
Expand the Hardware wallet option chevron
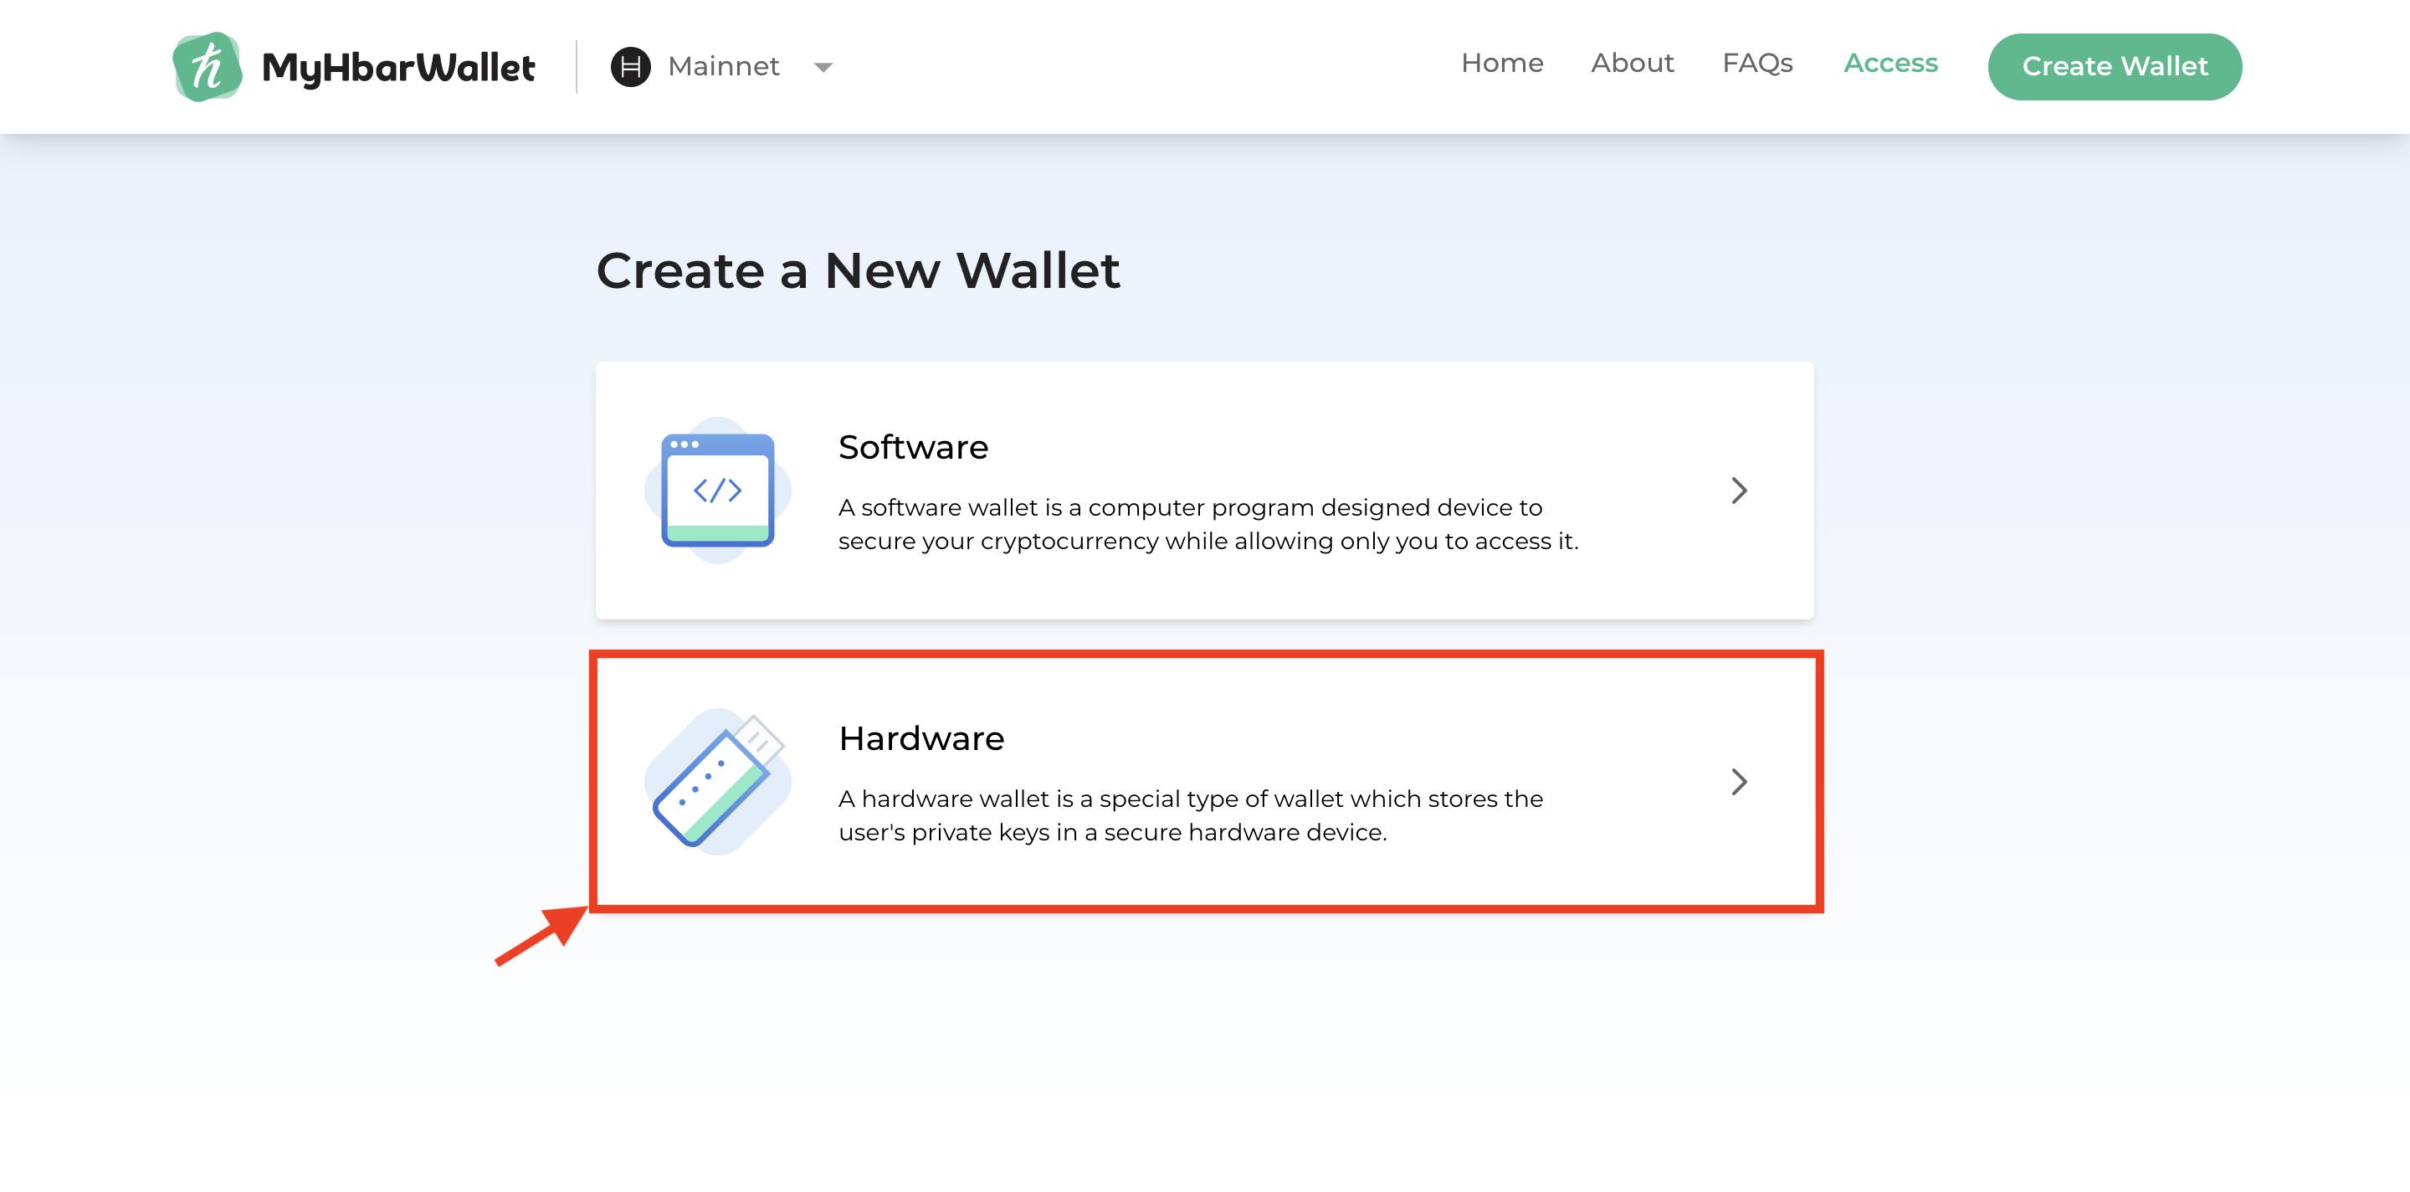pyautogui.click(x=1738, y=781)
